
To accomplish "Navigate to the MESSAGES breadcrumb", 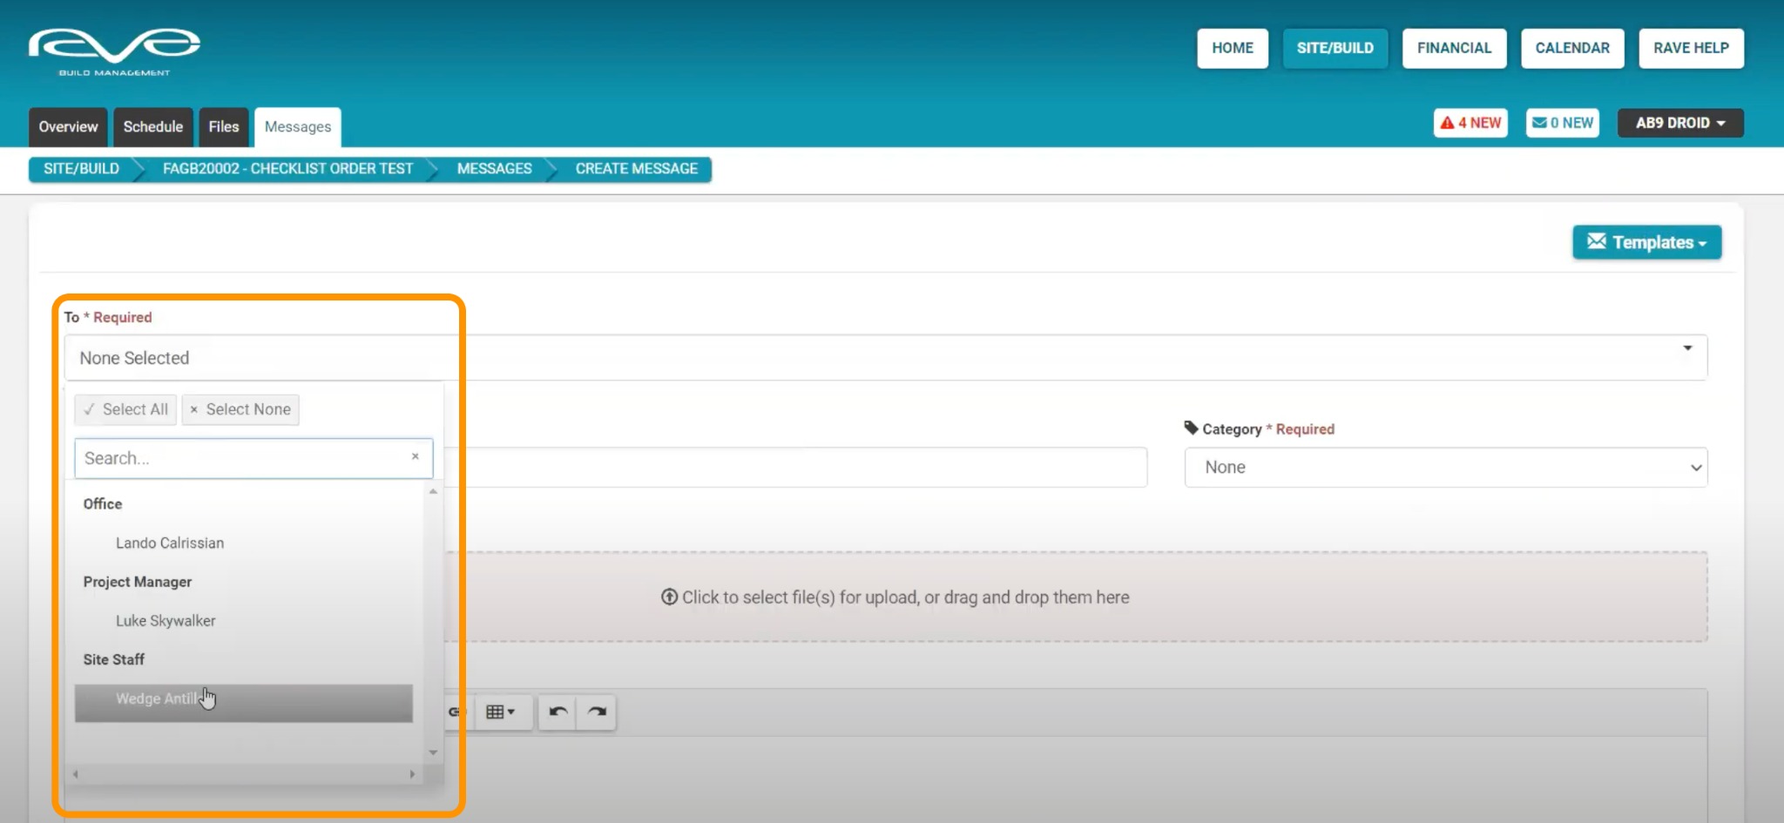I will click(494, 169).
